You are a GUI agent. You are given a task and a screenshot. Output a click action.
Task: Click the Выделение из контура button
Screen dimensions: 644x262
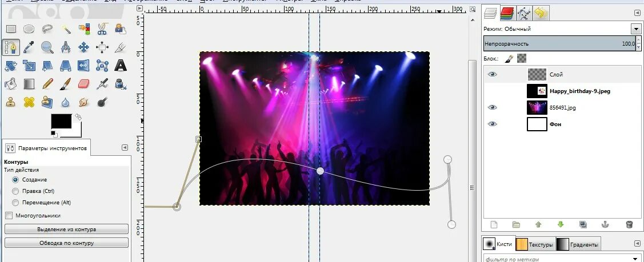tap(66, 229)
